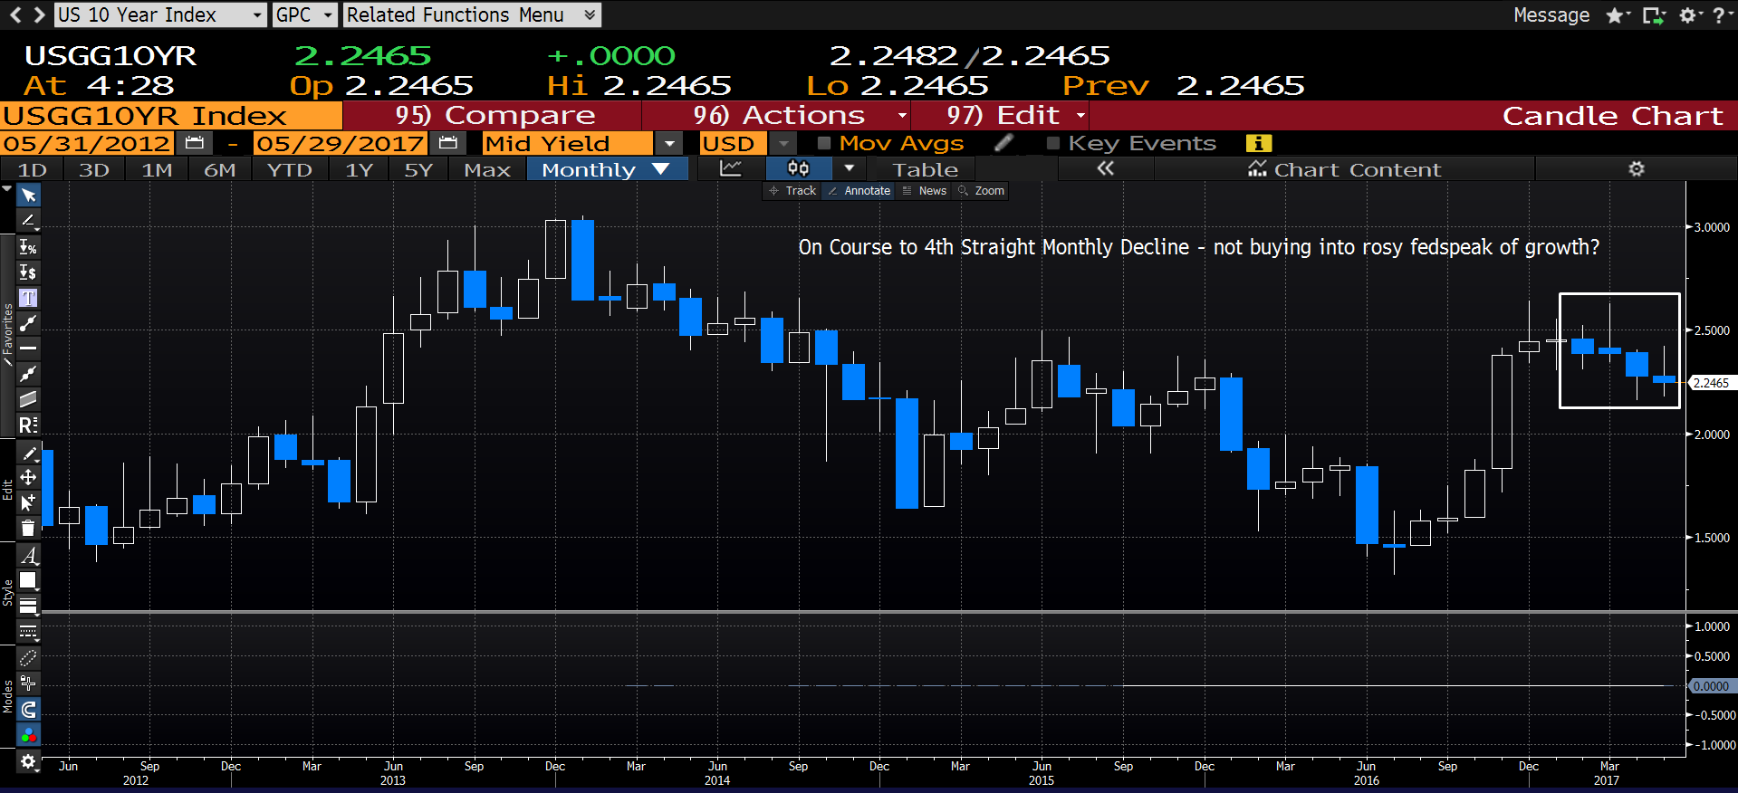
Task: Select the 1Y range tab
Action: [360, 169]
